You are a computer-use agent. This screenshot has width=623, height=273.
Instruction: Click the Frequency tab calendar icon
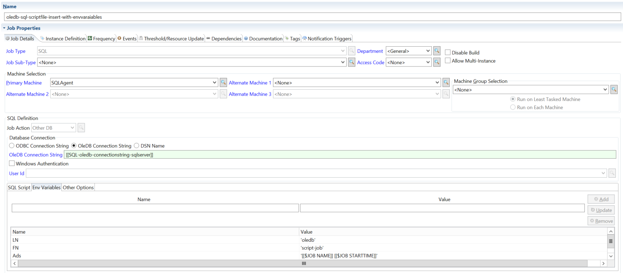tap(90, 39)
